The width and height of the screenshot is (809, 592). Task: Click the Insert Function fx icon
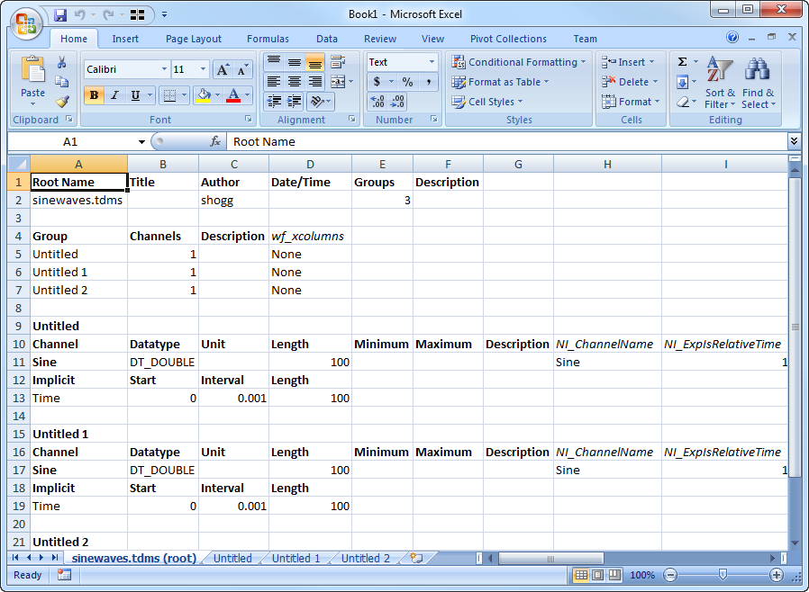pyautogui.click(x=215, y=141)
